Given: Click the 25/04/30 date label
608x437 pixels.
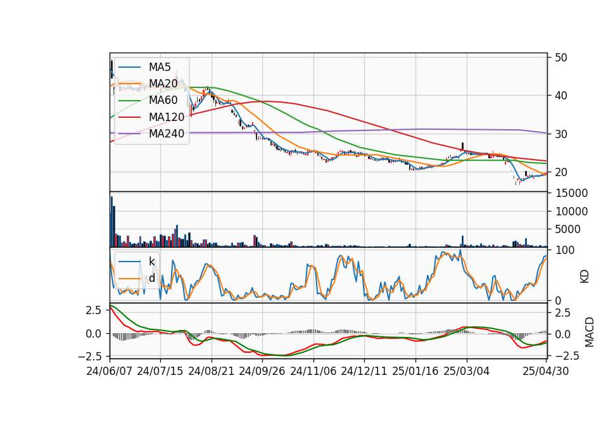Looking at the screenshot, I should point(546,371).
